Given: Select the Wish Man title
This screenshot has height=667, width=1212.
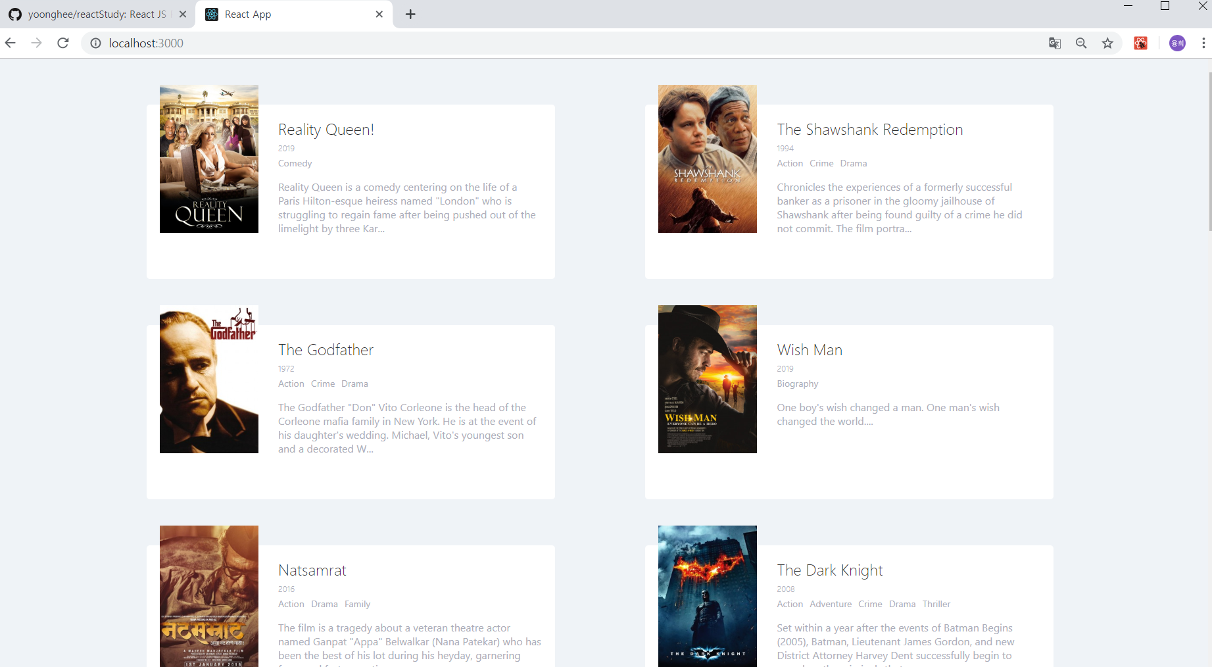Looking at the screenshot, I should pos(810,350).
